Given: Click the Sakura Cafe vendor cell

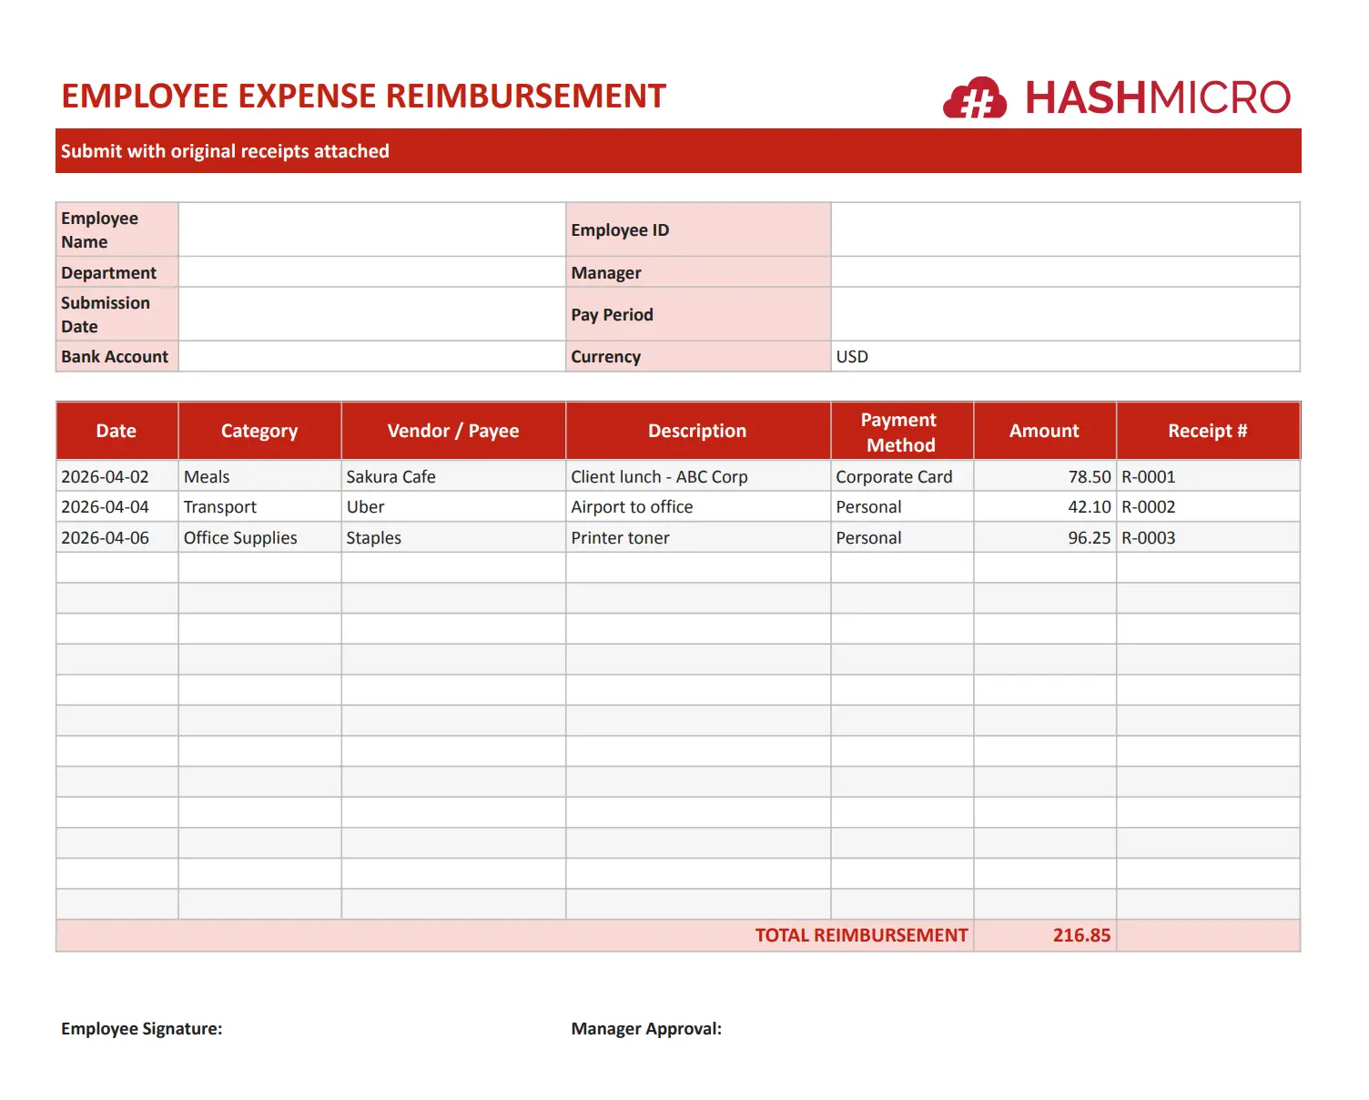Looking at the screenshot, I should pos(452,476).
